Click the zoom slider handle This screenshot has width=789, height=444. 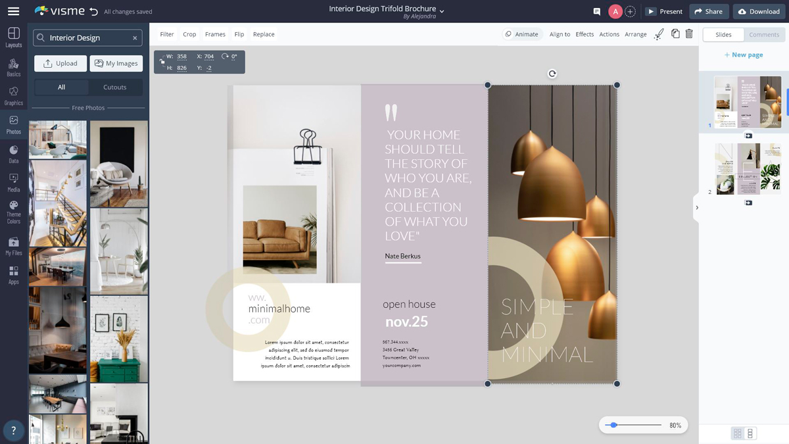coord(613,425)
